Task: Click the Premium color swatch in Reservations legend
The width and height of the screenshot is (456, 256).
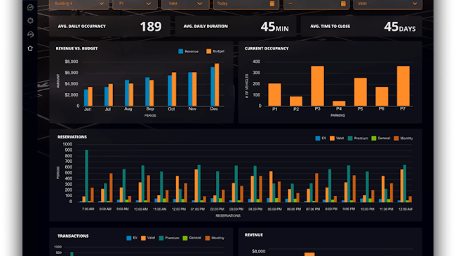Action: (350, 138)
